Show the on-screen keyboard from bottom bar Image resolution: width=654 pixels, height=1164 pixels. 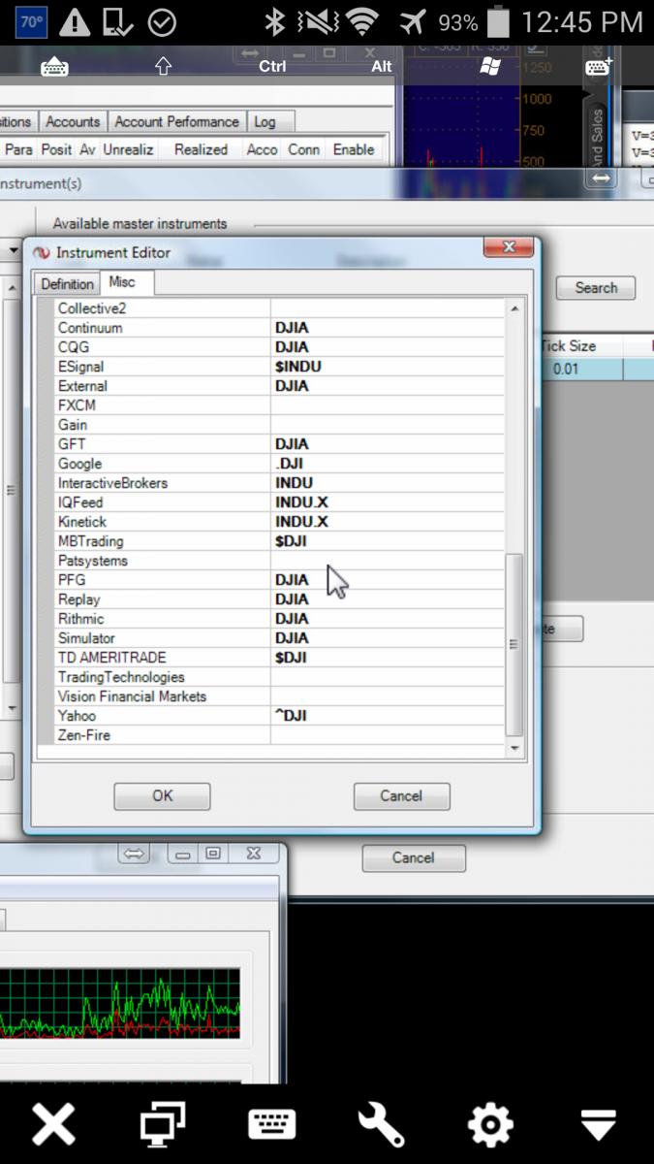[x=272, y=1124]
